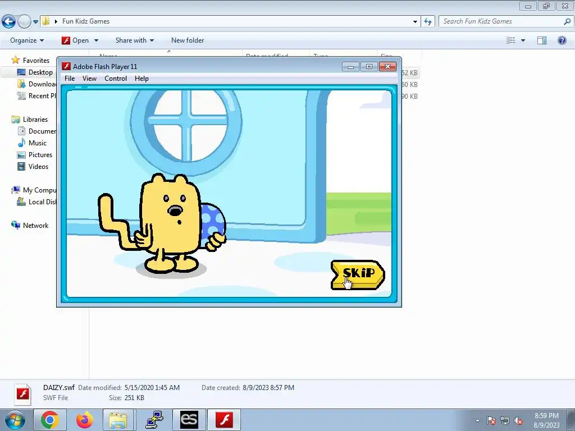Open the 'es' app in the taskbar
Image resolution: width=575 pixels, height=431 pixels.
pyautogui.click(x=189, y=420)
